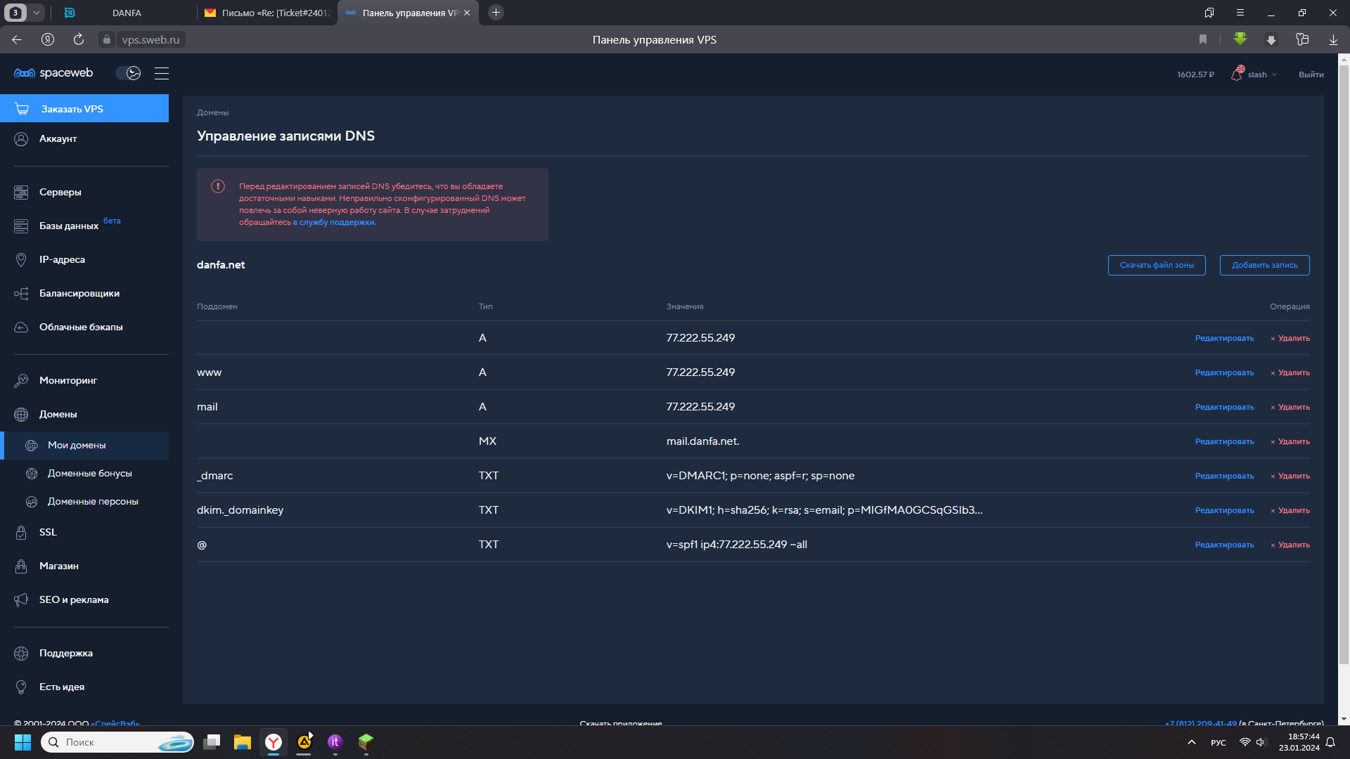Delete the dkim._domainkey TXT record
The height and width of the screenshot is (759, 1350).
coord(1290,511)
